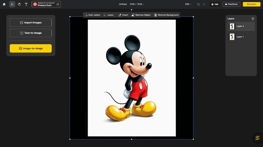The image size is (263, 147).
Task: Click the Mickey Mouse image on canvas
Action: click(132, 78)
